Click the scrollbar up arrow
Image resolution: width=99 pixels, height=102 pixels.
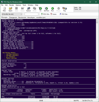[x=97, y=20]
